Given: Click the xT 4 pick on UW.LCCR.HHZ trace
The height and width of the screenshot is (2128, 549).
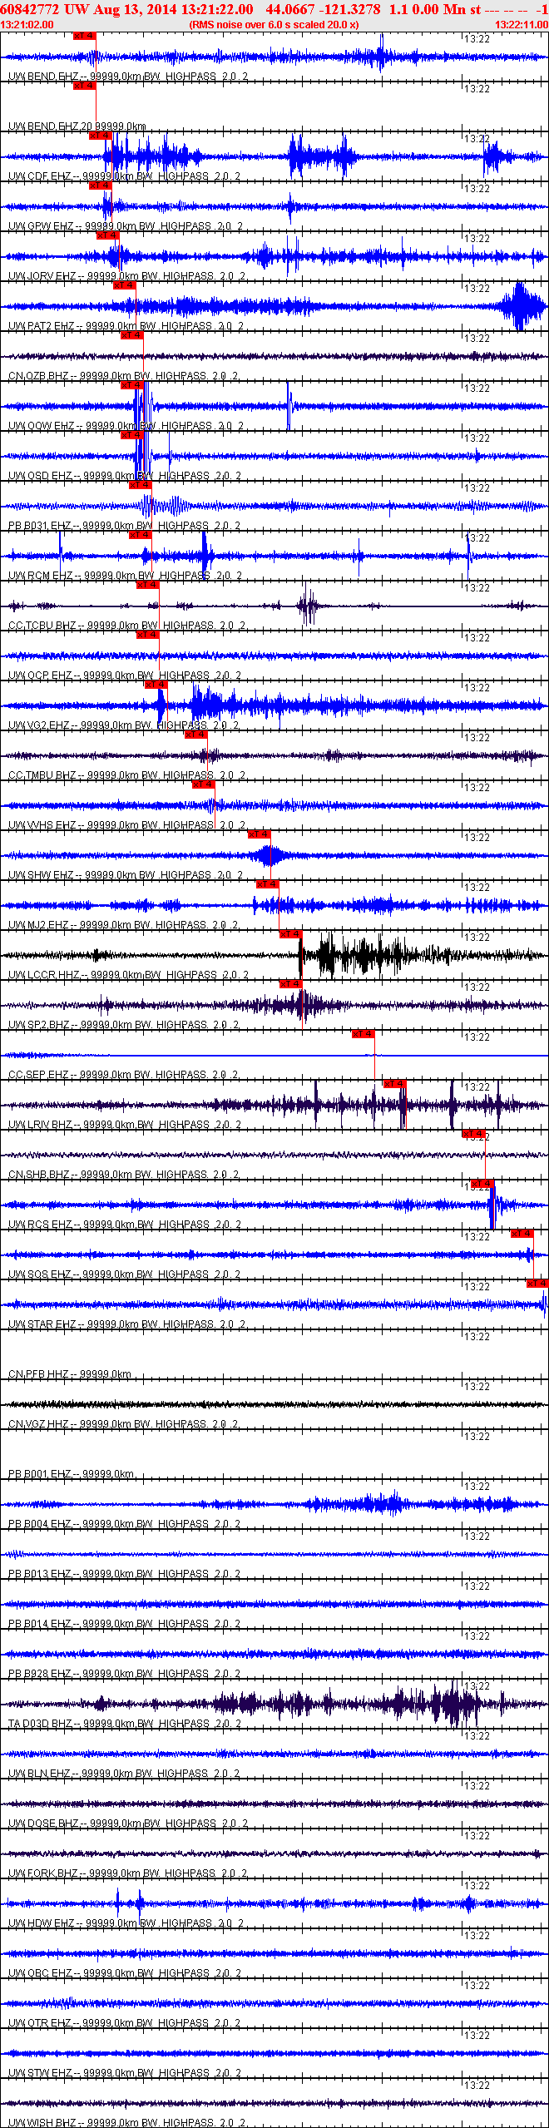Looking at the screenshot, I should (x=290, y=934).
